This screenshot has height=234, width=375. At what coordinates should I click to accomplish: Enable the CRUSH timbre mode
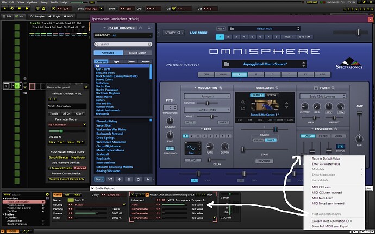[258, 140]
